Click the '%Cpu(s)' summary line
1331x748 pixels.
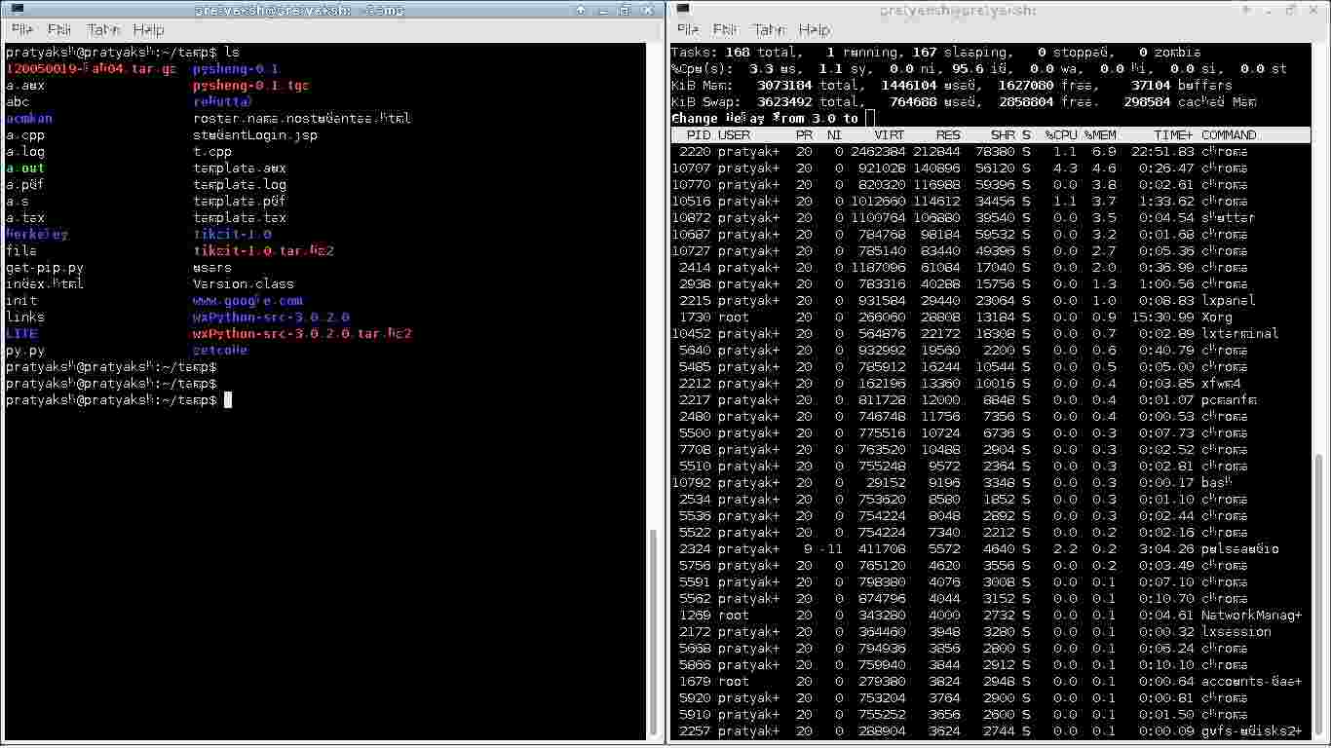point(979,69)
